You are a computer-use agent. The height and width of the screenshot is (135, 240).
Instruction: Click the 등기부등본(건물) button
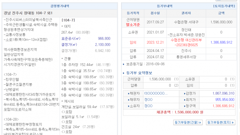188,122
